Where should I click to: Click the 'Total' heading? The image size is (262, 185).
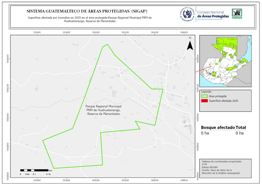[241, 128]
